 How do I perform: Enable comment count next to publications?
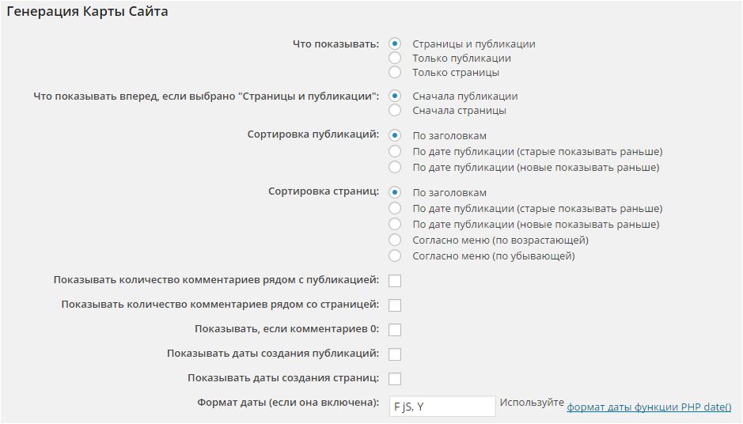(x=395, y=281)
